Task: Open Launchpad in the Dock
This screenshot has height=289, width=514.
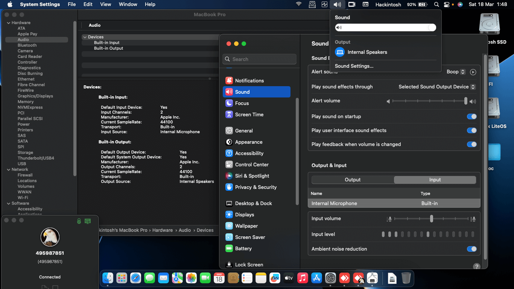Action: pyautogui.click(x=122, y=278)
